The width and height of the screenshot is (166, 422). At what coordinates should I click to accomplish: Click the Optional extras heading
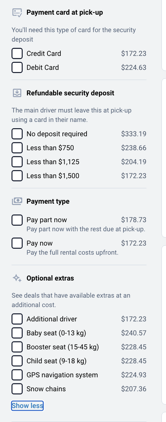[50, 278]
